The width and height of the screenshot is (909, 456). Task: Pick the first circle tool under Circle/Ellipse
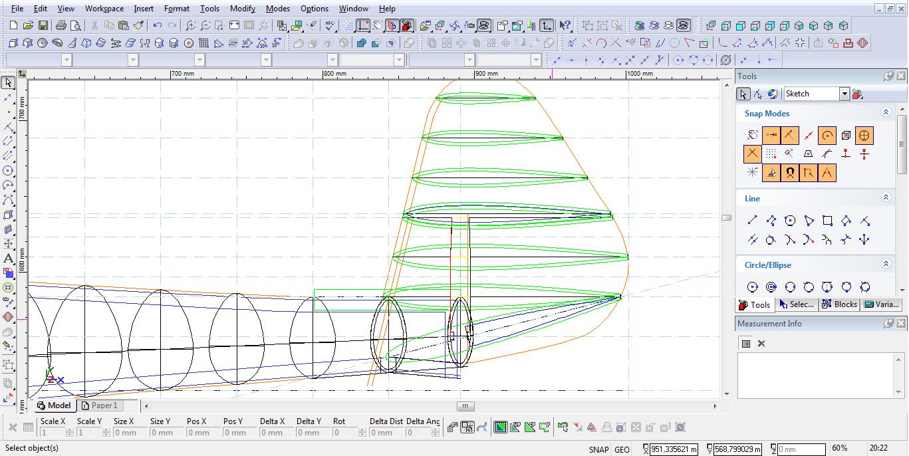(x=752, y=287)
